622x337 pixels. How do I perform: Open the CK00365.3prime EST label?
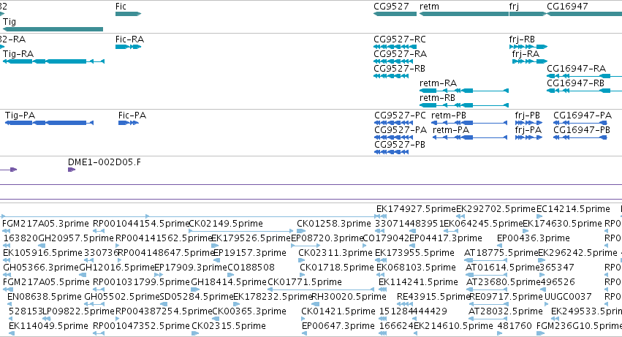[x=249, y=312]
